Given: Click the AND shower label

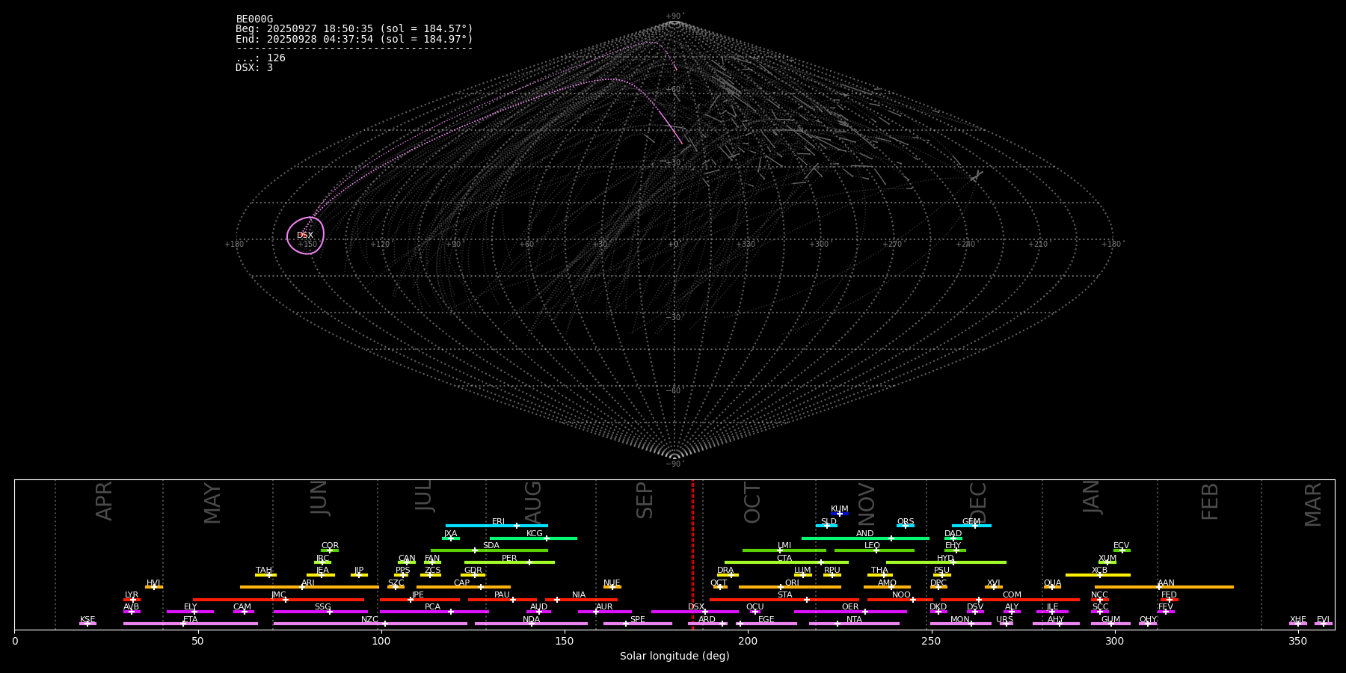Looking at the screenshot, I should coord(865,534).
